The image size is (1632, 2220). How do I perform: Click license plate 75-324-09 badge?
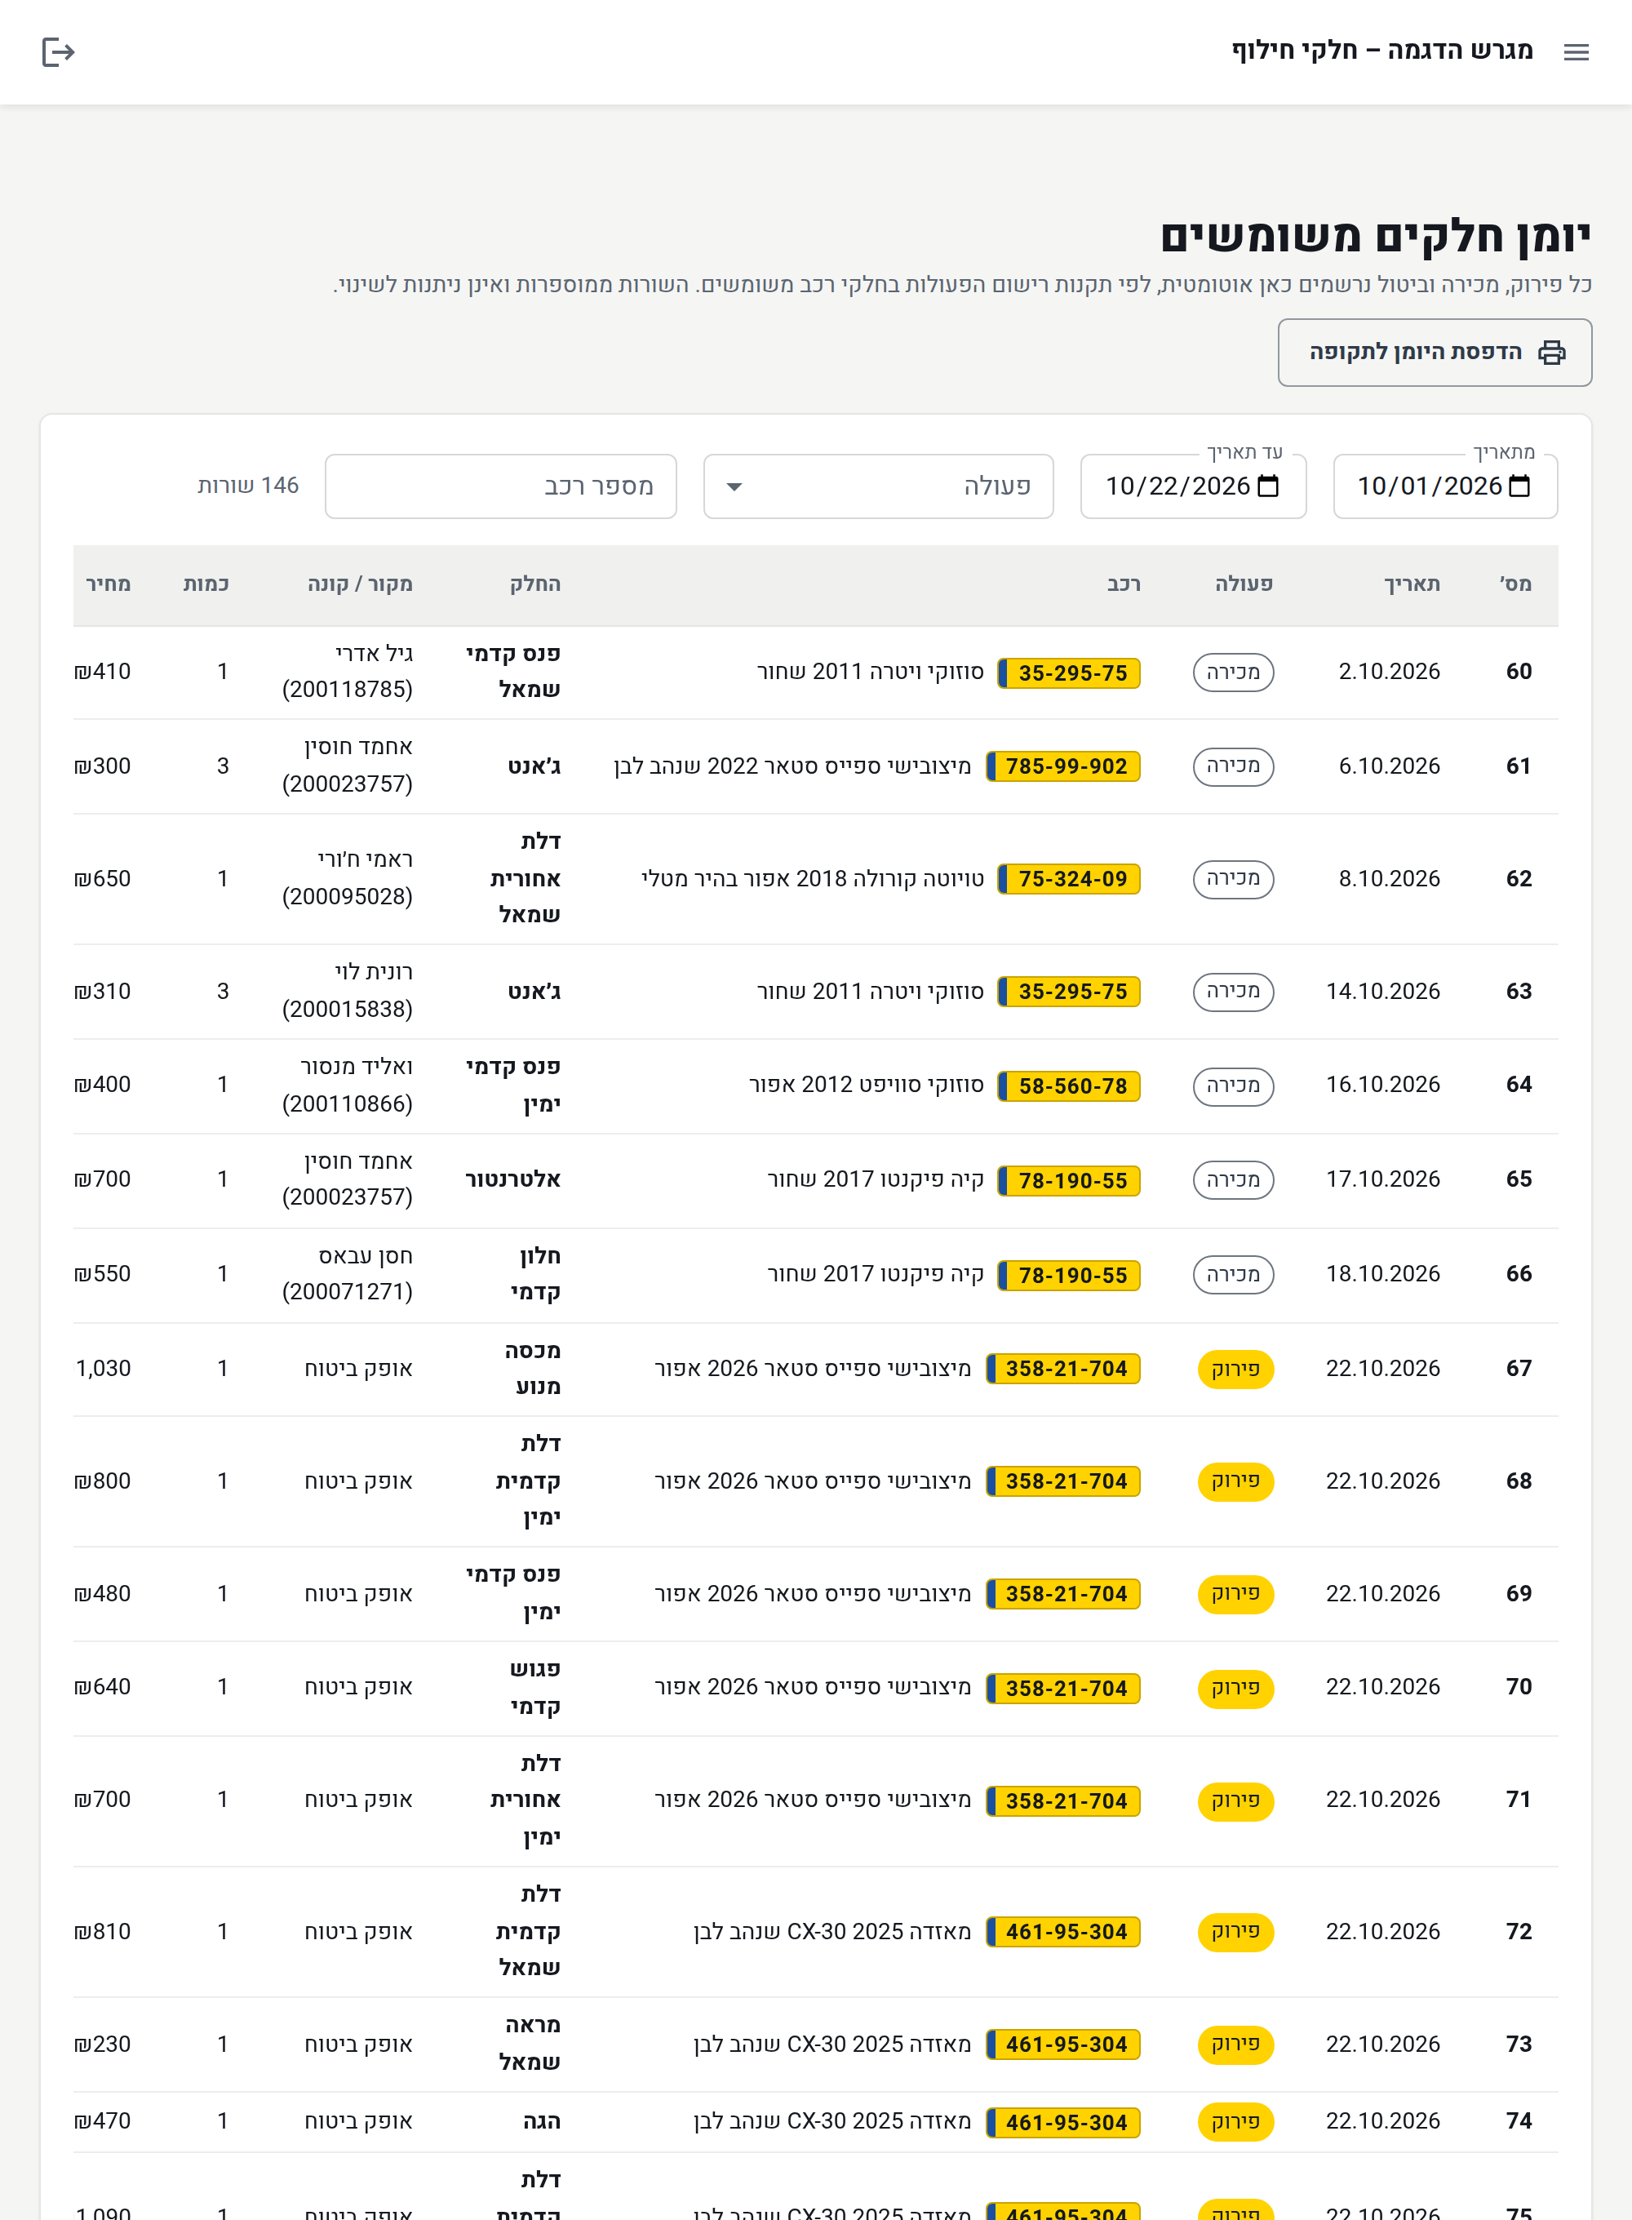pyautogui.click(x=1069, y=879)
